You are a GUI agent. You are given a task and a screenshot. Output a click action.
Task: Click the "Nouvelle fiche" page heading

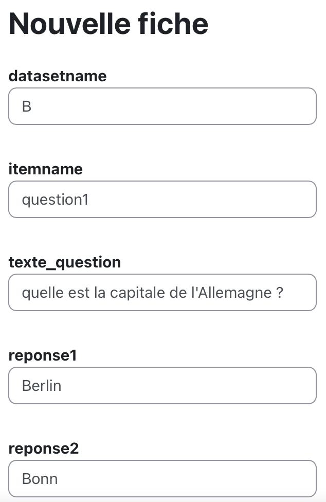[x=108, y=23]
